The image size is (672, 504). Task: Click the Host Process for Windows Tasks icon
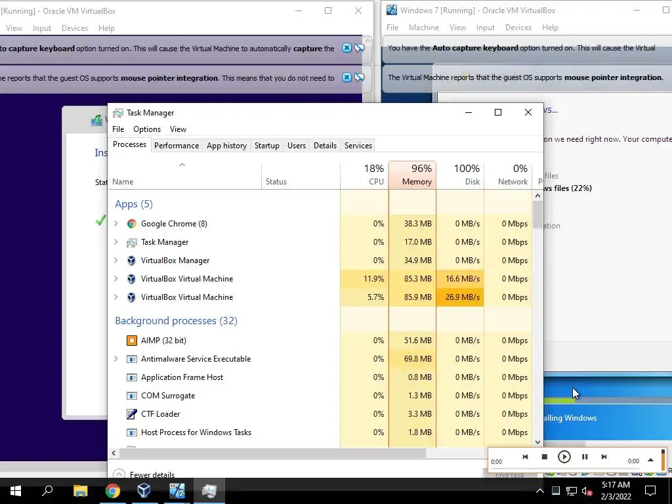131,432
